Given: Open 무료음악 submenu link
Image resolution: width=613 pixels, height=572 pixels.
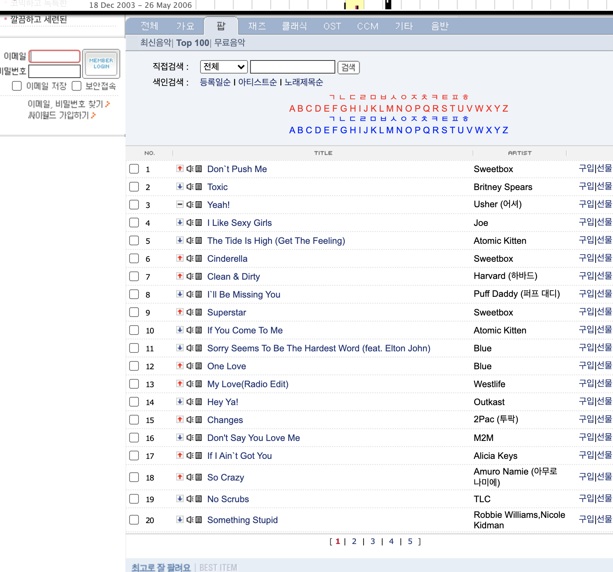Looking at the screenshot, I should click(230, 43).
